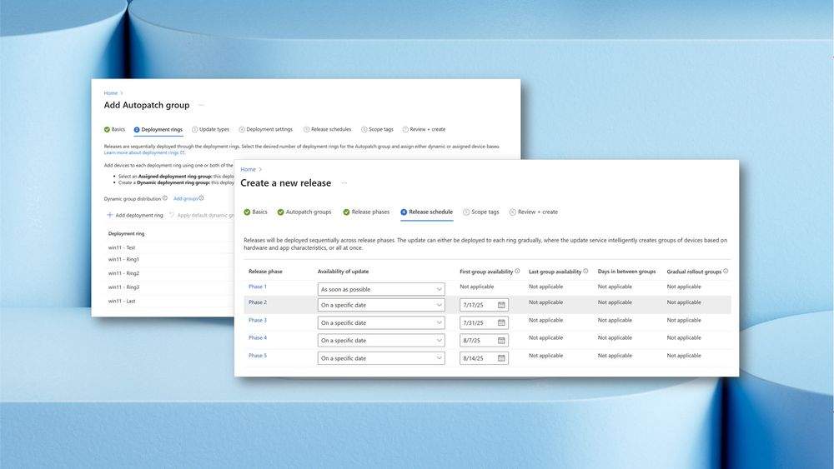Go to Release phases step

(x=366, y=212)
